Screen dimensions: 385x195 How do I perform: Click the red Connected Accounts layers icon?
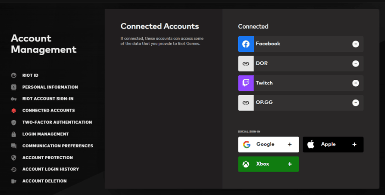click(14, 111)
